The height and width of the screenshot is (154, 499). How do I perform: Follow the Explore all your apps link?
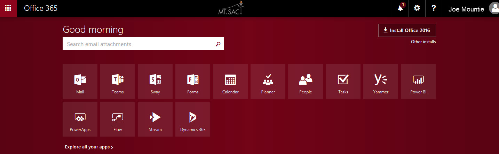[89, 147]
